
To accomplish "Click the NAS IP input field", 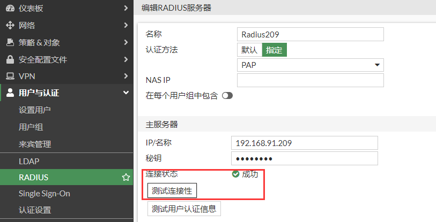I will (310, 80).
